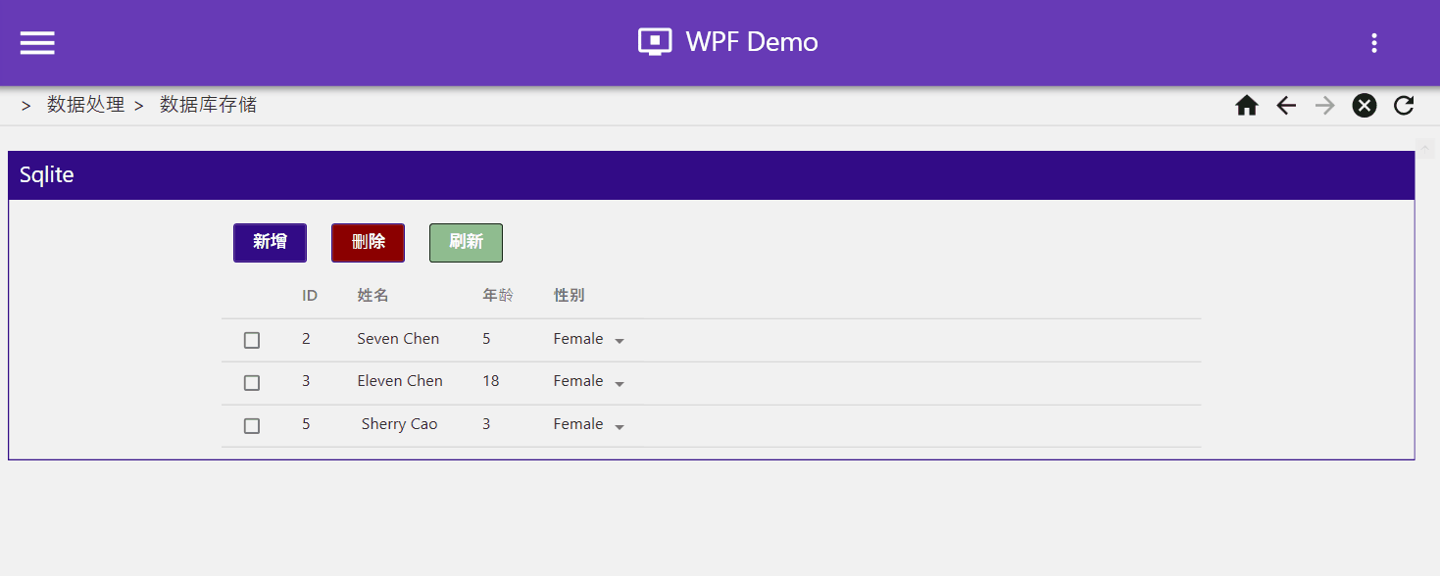Image resolution: width=1440 pixels, height=576 pixels.
Task: Check the box for Seven Chen row
Action: [x=252, y=340]
